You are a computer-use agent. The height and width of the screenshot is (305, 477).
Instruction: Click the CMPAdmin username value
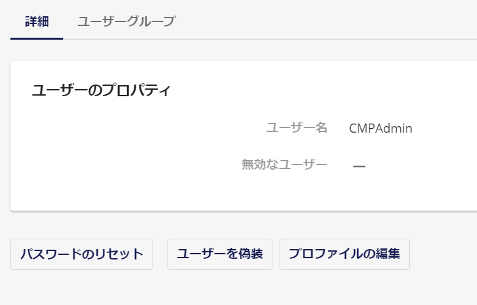point(381,128)
